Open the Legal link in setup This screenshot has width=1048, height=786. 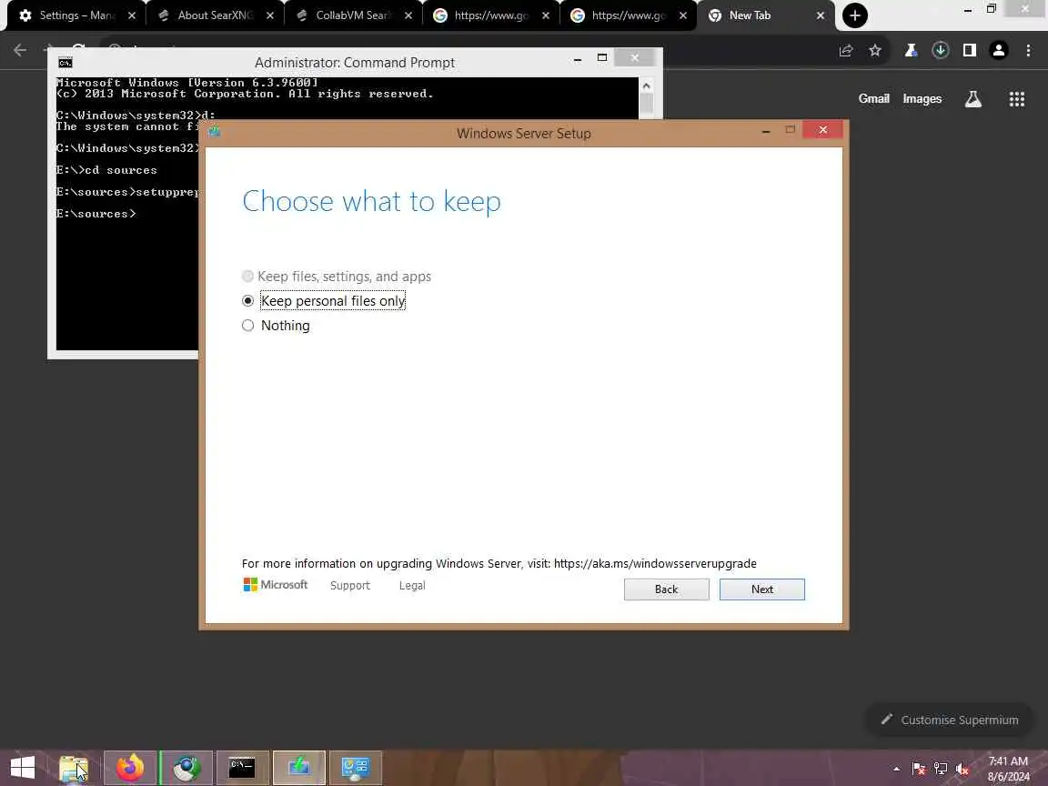412,586
